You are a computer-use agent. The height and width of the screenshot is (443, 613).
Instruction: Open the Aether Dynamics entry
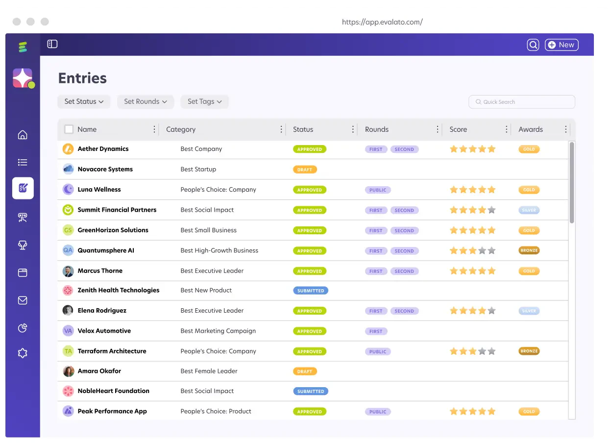click(103, 149)
